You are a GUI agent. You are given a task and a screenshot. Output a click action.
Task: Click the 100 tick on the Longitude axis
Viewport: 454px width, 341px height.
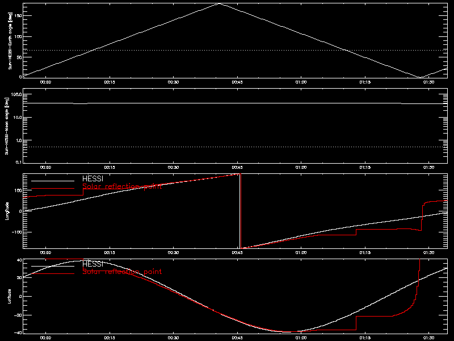(x=18, y=190)
